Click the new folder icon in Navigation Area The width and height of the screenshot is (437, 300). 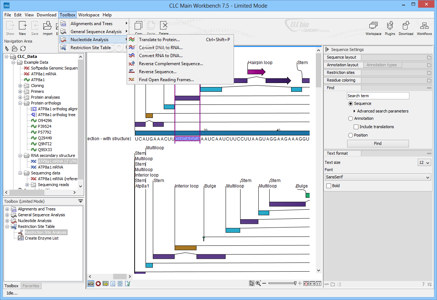(x=15, y=48)
